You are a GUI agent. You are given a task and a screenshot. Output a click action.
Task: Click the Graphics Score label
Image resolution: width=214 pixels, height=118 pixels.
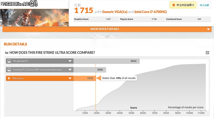81,19
